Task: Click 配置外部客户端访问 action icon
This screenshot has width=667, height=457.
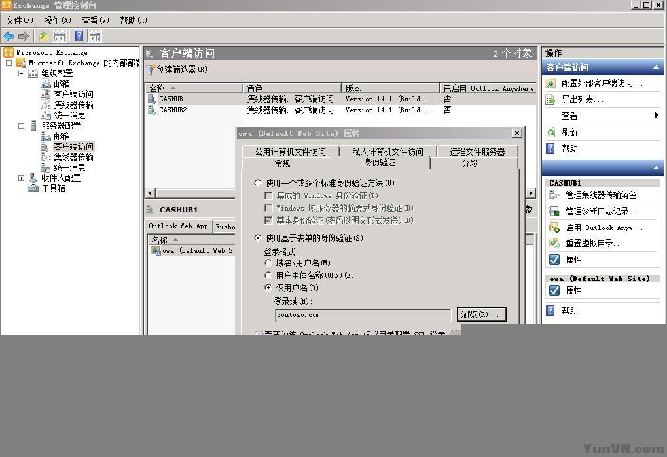Action: 551,83
